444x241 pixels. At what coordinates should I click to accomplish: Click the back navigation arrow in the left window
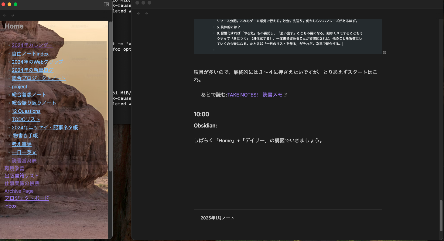coord(5,15)
